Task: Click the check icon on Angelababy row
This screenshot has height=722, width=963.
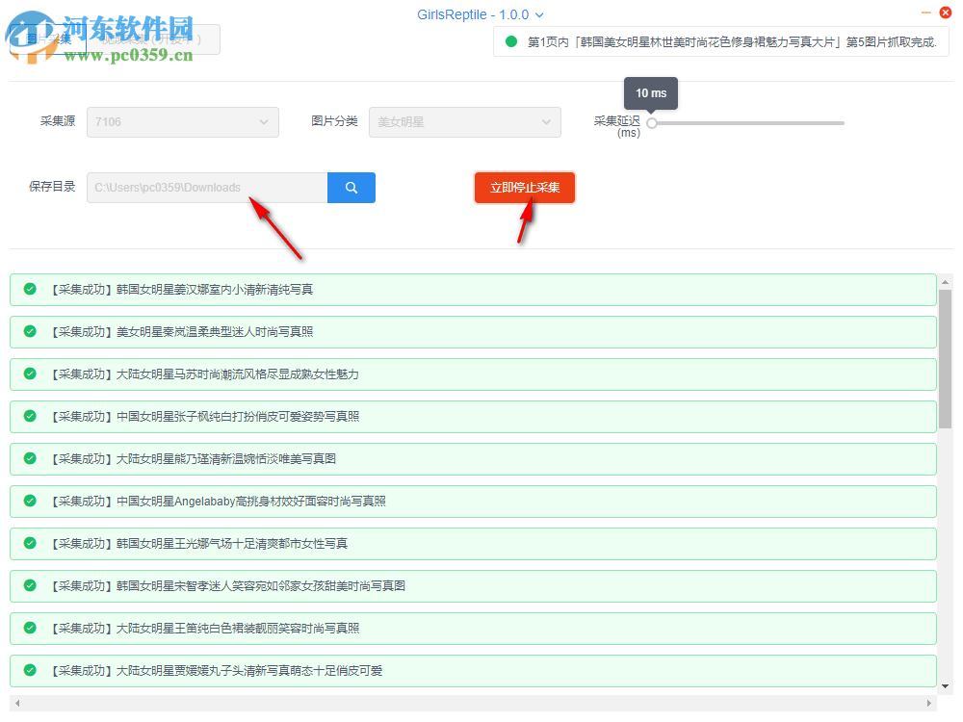Action: pos(30,501)
